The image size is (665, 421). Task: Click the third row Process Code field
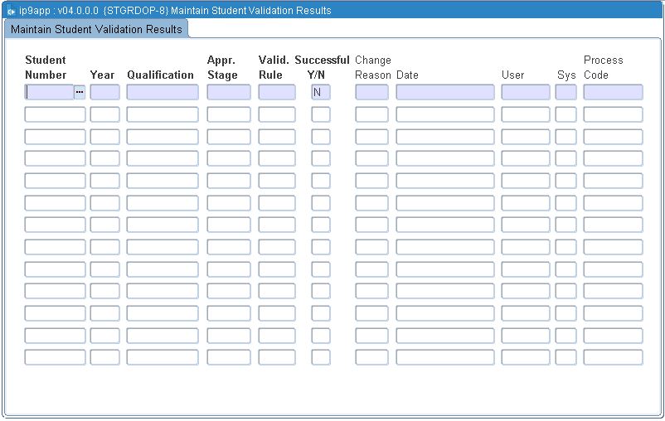click(x=613, y=137)
